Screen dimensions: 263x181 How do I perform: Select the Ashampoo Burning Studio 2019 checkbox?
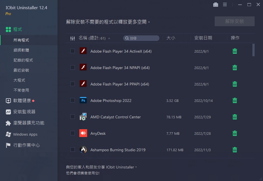[x=73, y=150]
